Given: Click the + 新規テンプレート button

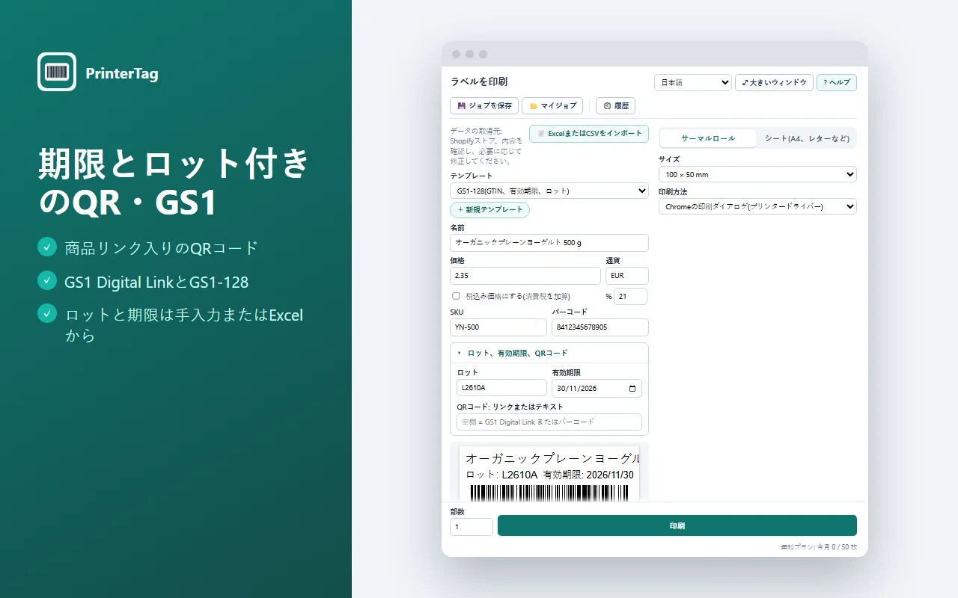Looking at the screenshot, I should click(489, 210).
